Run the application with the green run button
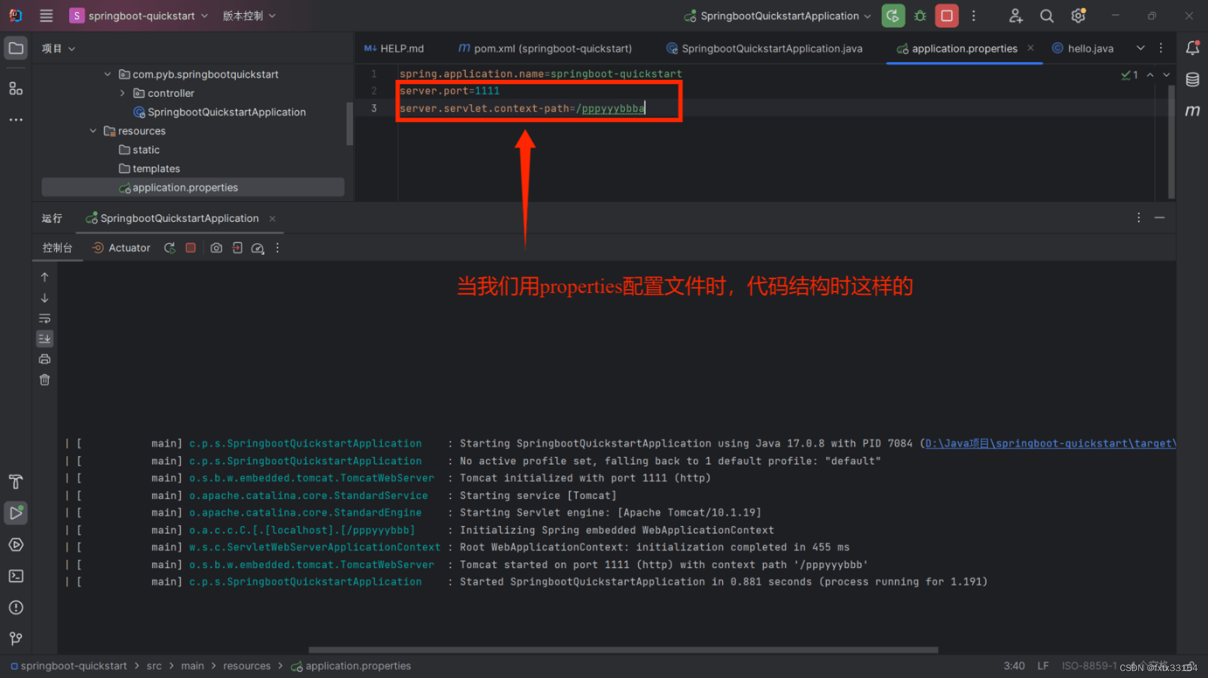The image size is (1208, 678). [893, 16]
